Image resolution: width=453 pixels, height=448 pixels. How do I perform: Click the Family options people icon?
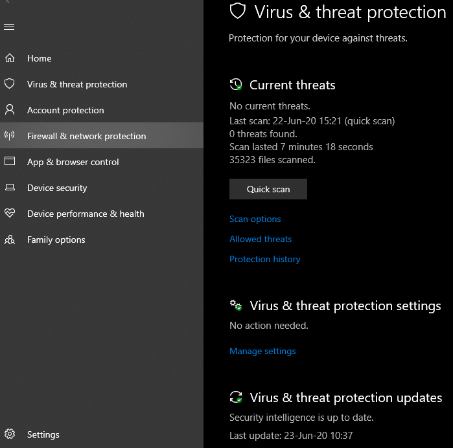click(x=10, y=240)
